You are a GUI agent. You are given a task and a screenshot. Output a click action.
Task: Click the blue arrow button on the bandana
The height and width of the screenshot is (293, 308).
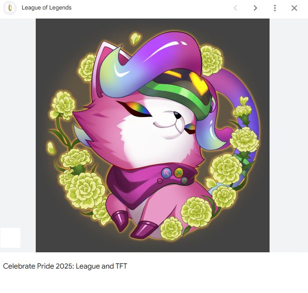pyautogui.click(x=166, y=173)
